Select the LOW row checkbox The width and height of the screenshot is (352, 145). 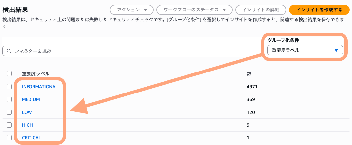tap(9, 112)
